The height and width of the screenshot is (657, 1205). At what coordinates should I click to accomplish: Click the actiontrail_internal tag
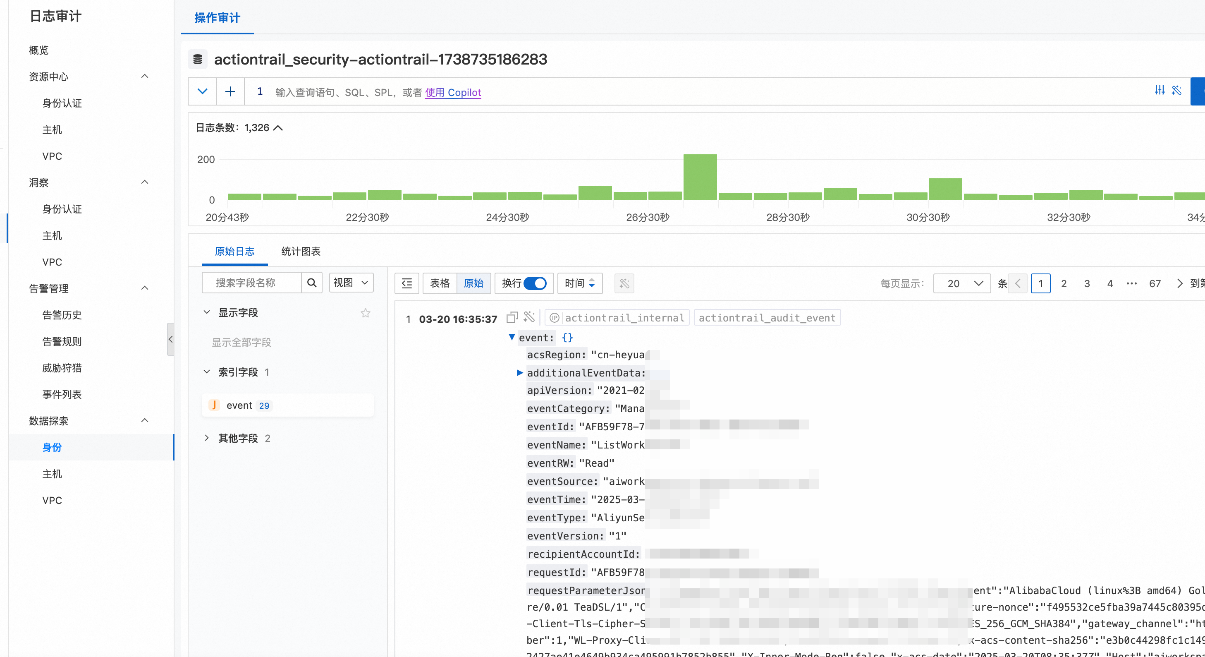617,318
